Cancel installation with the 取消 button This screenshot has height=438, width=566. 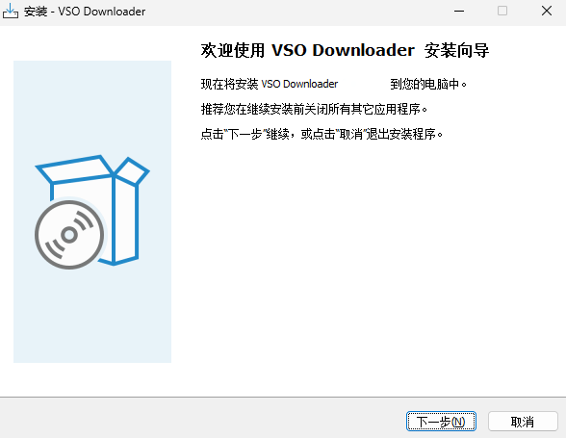coord(523,422)
